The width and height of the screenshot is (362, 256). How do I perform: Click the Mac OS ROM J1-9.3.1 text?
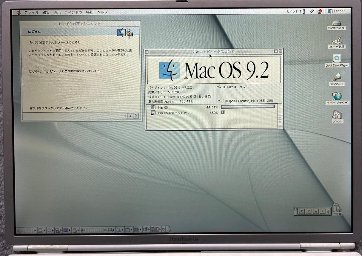(x=232, y=87)
